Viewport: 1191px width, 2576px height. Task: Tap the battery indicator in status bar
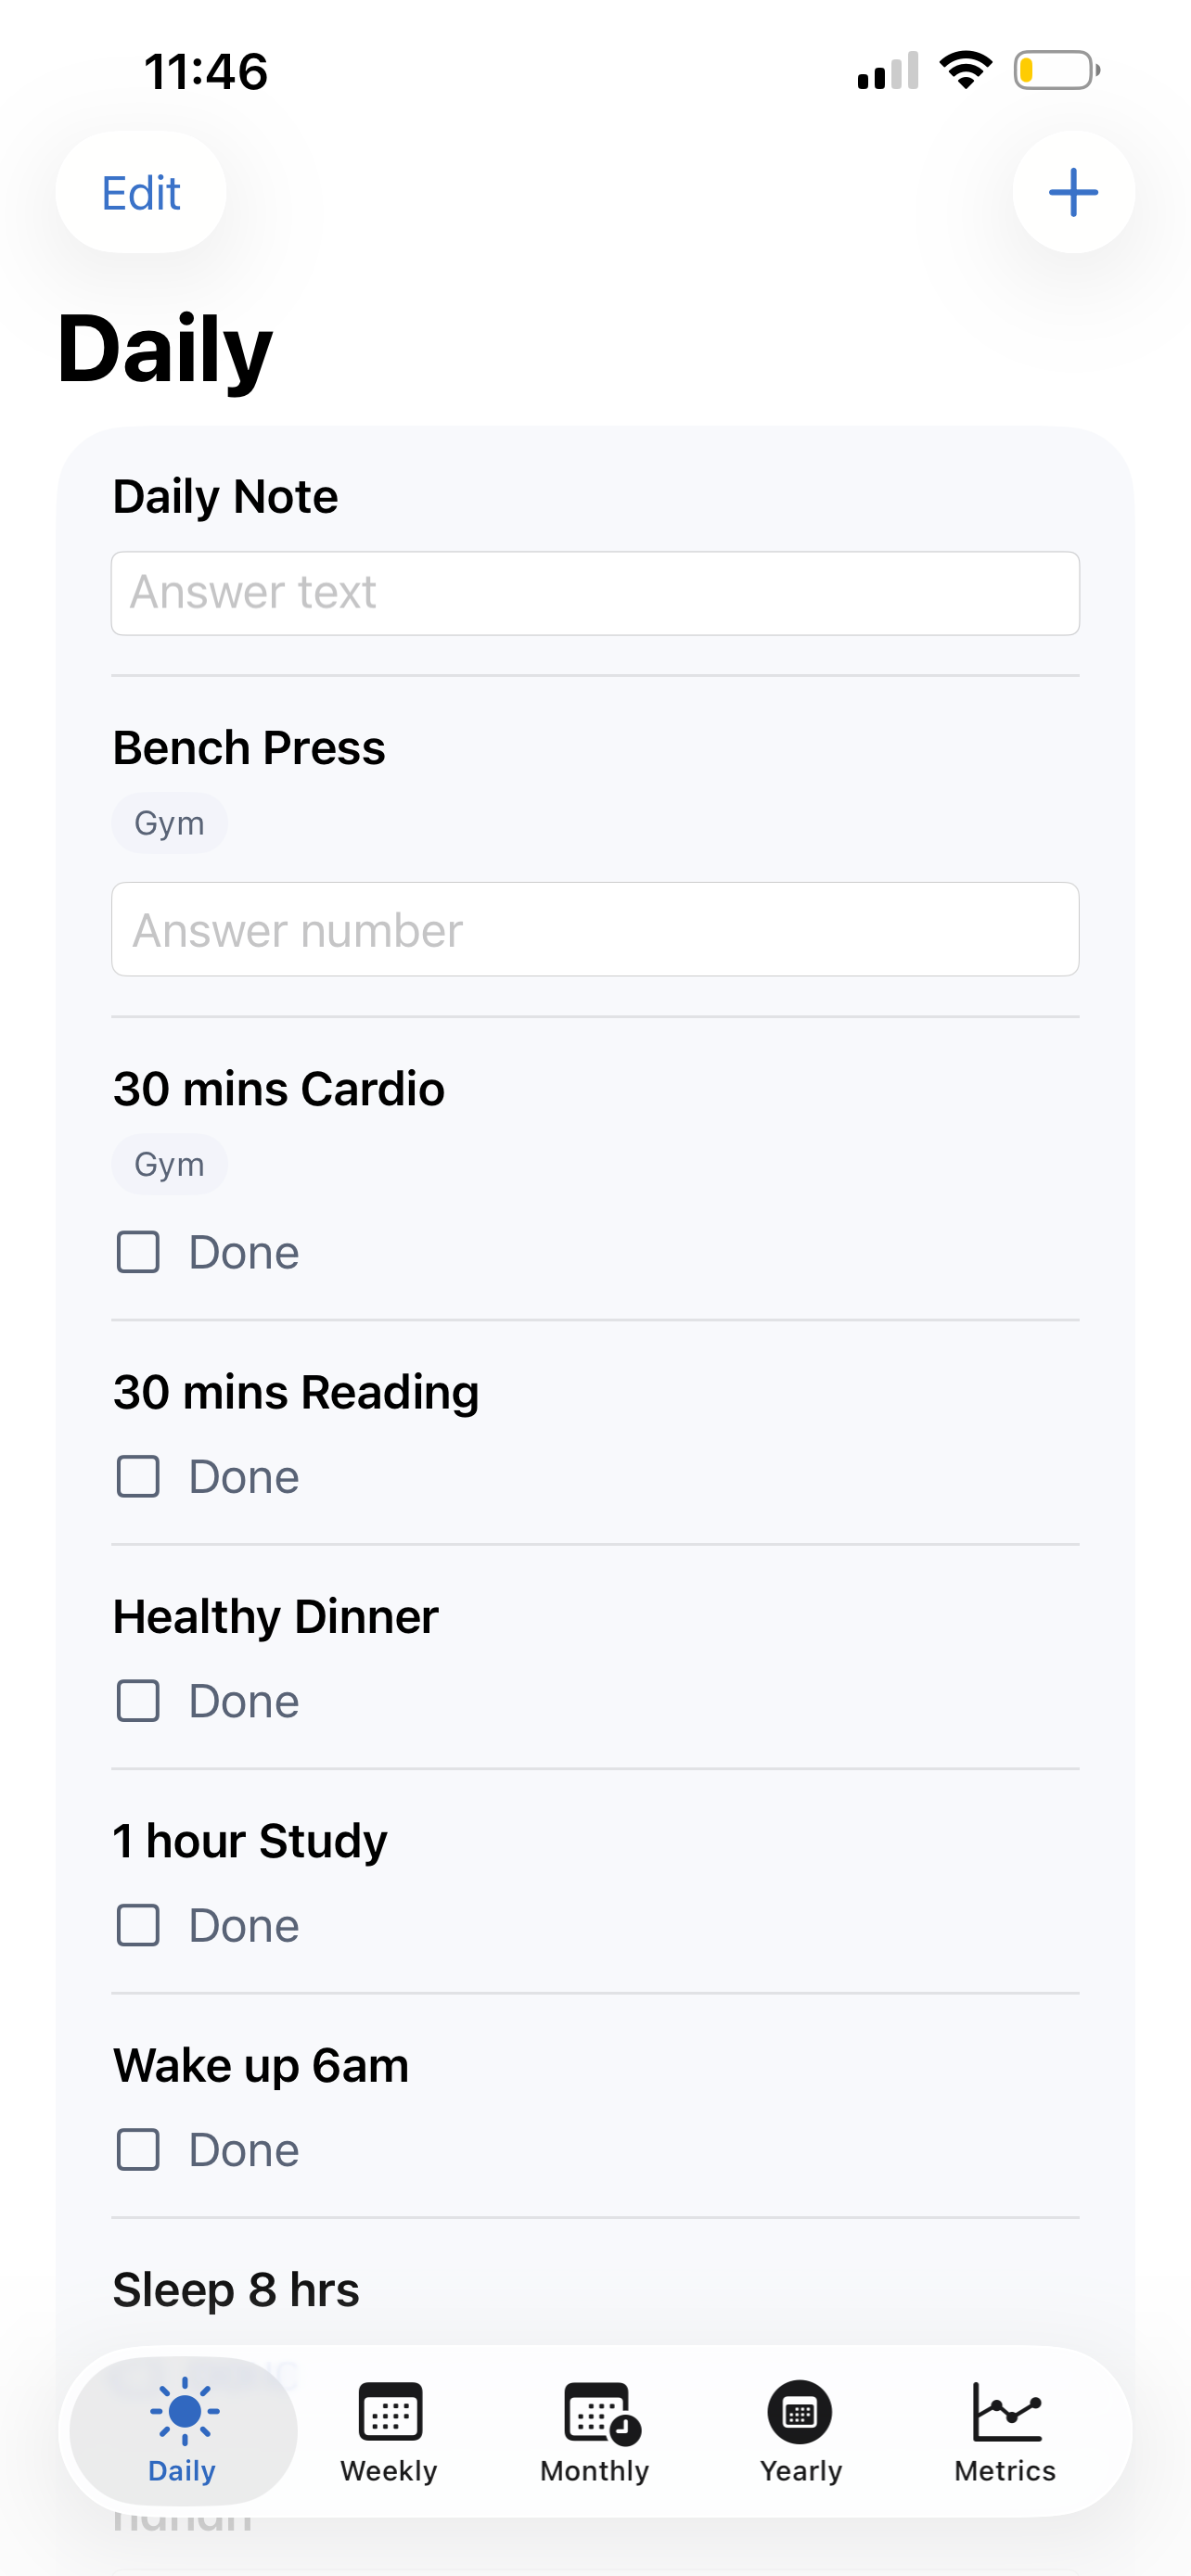coord(1057,71)
